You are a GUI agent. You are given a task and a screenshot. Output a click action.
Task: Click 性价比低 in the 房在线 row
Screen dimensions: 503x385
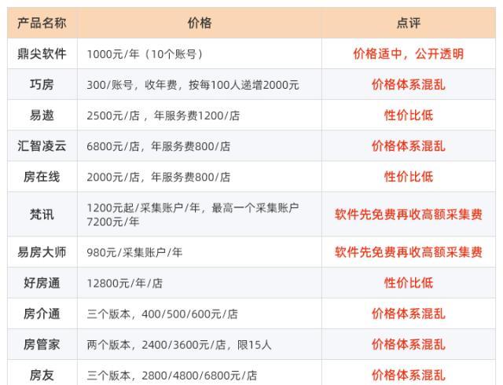coord(409,177)
